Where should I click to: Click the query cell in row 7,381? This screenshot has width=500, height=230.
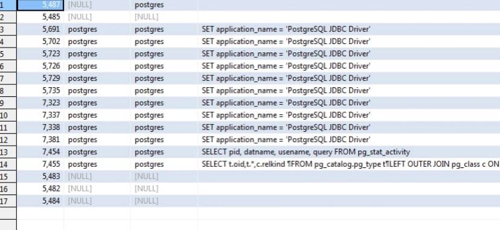[348, 140]
